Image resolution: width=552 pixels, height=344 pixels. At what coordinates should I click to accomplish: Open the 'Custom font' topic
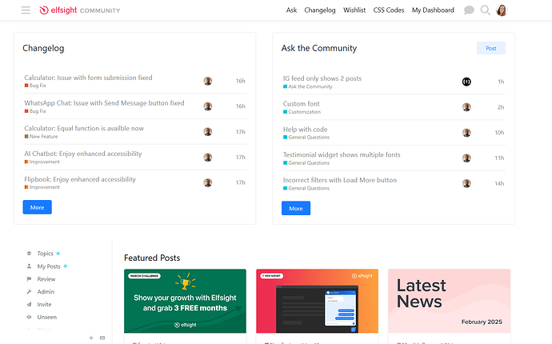[x=302, y=103]
